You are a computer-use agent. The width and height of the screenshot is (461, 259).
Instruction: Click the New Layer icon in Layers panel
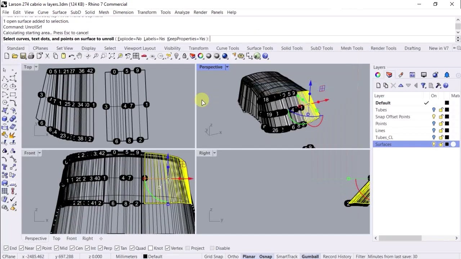click(x=378, y=86)
